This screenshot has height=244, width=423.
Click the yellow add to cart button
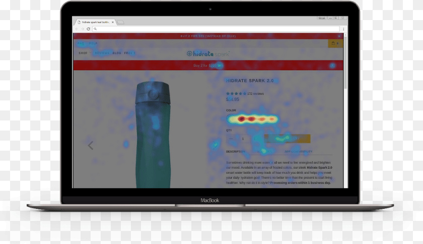pos(287,139)
